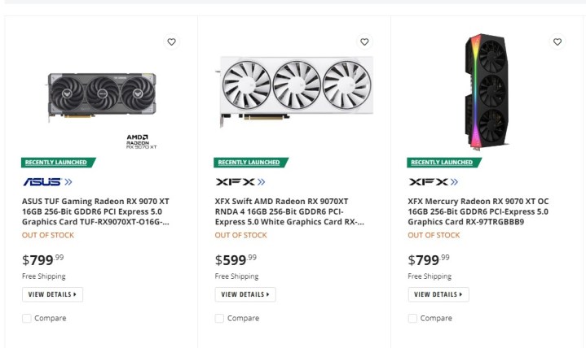Favorite the ASUS TUF Gaming card with heart icon
The width and height of the screenshot is (586, 348).
click(x=171, y=41)
